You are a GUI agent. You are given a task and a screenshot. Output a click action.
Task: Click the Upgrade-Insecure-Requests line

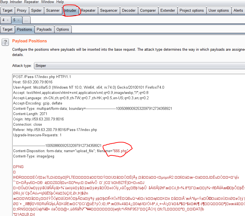[37, 135]
